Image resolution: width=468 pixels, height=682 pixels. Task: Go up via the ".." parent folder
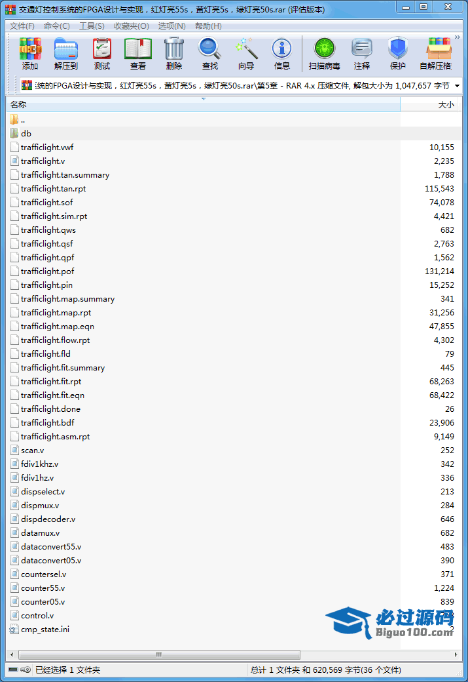click(22, 119)
